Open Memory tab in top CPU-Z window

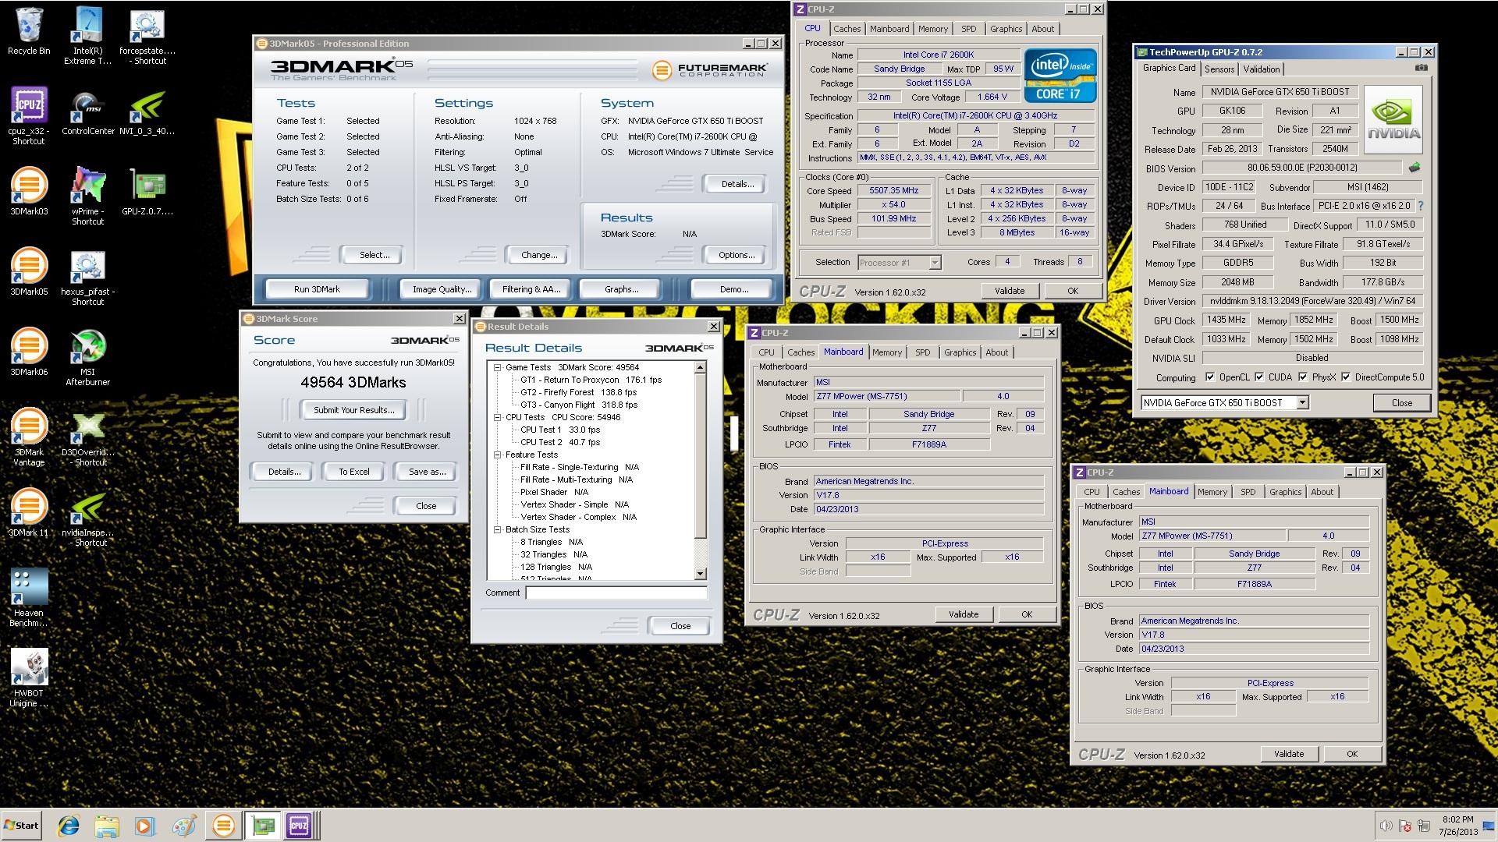click(932, 29)
